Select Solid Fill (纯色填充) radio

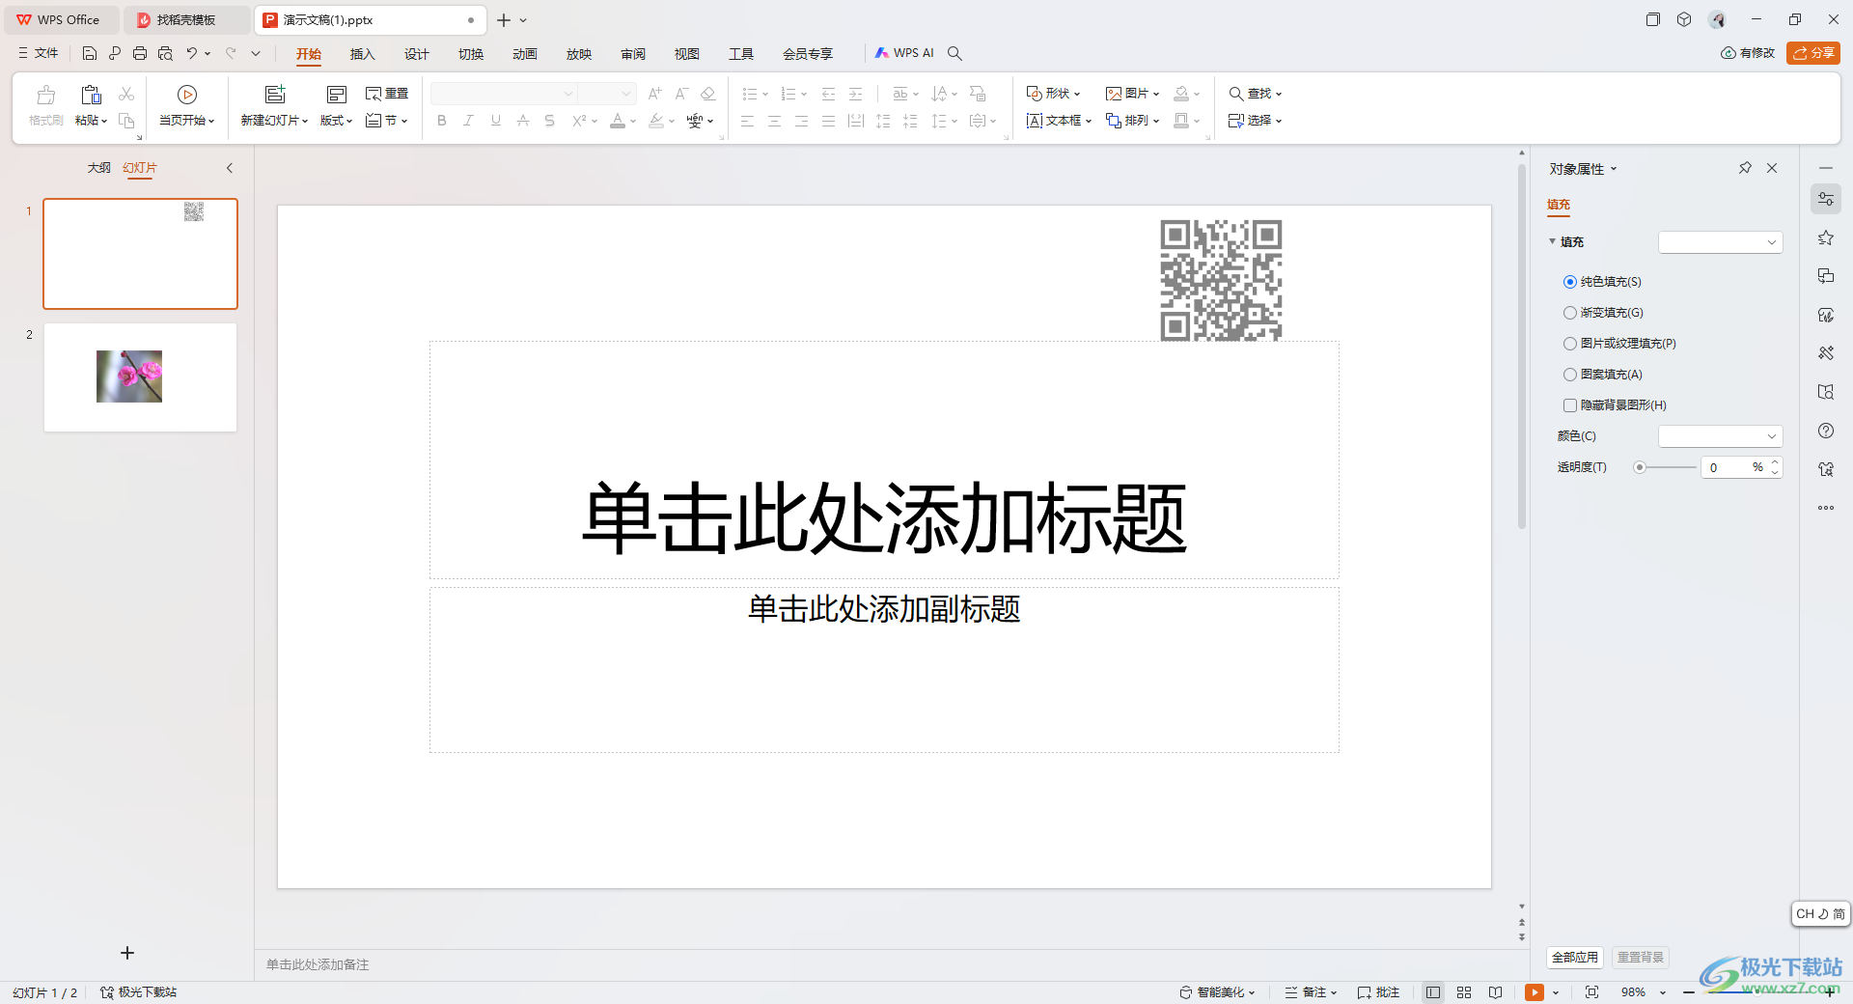click(1570, 282)
